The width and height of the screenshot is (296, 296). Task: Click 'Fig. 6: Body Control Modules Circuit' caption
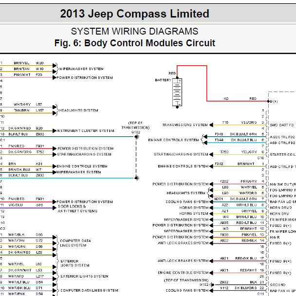134,43
